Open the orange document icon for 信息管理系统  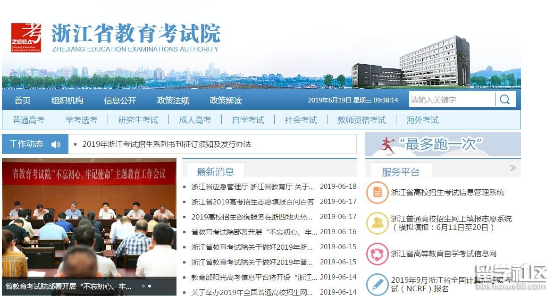point(377,193)
